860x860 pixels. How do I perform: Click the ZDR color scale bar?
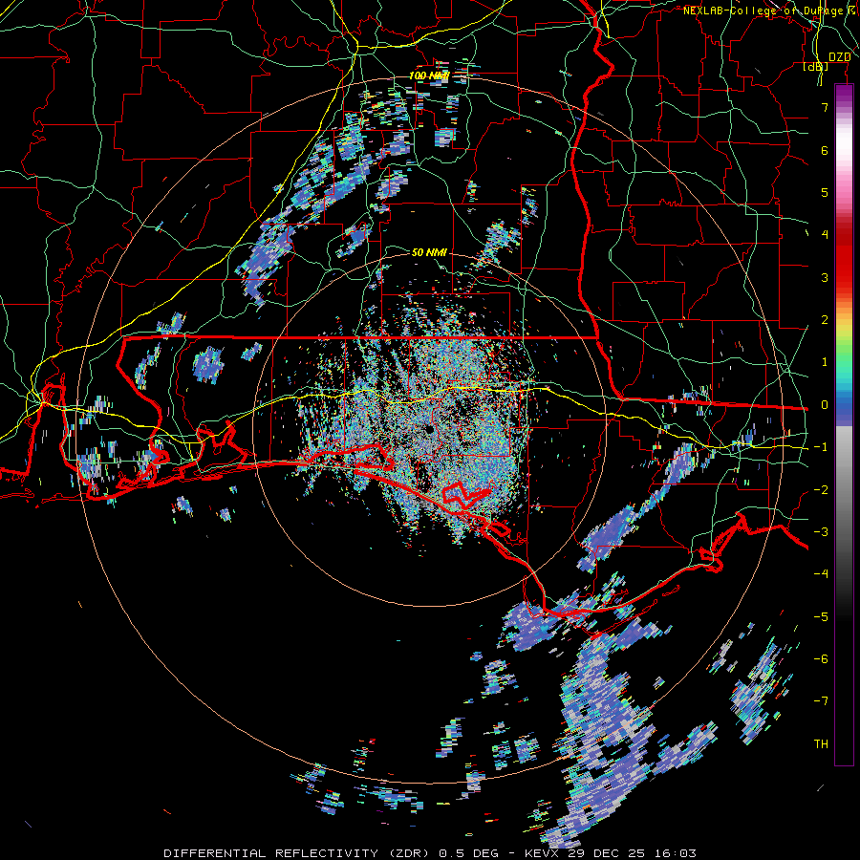[844, 424]
